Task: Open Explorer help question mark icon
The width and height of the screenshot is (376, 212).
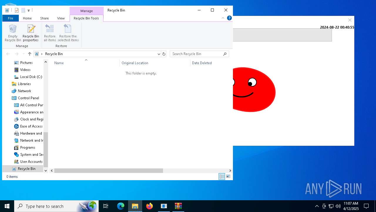Action: click(x=229, y=18)
